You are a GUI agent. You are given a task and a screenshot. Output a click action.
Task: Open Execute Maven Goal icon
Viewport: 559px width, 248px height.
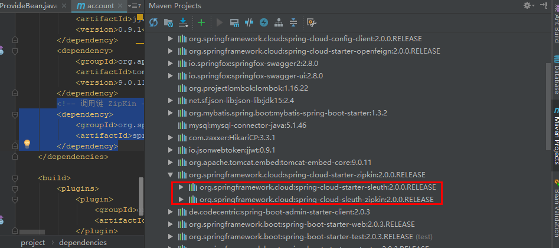234,23
